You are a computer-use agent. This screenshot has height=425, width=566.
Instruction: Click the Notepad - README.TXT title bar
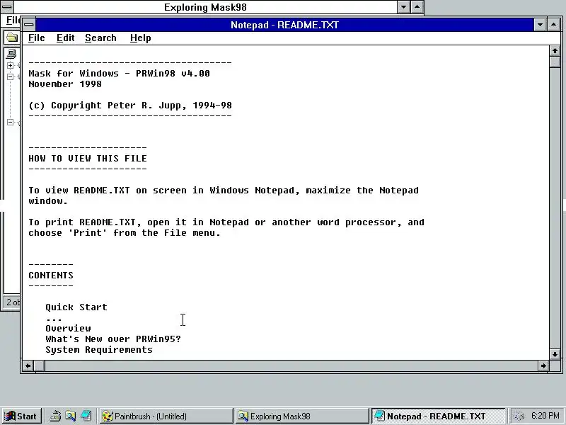tap(284, 25)
